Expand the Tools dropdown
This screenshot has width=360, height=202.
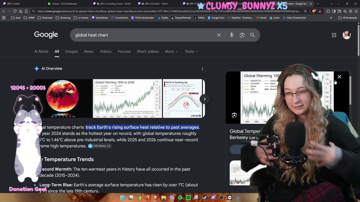(191, 52)
